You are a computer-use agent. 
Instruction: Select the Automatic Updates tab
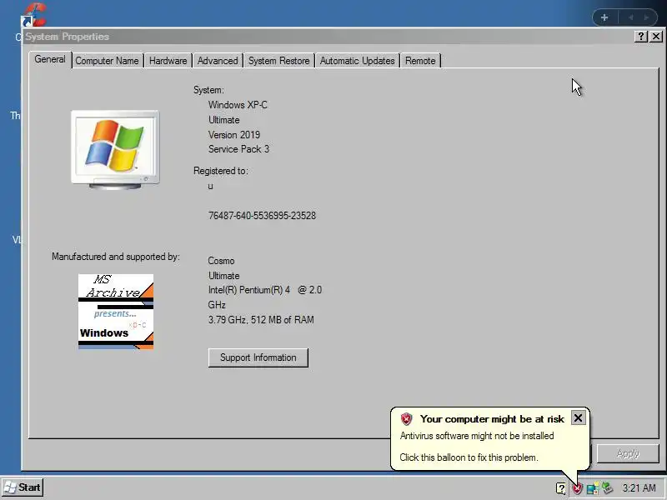click(358, 61)
